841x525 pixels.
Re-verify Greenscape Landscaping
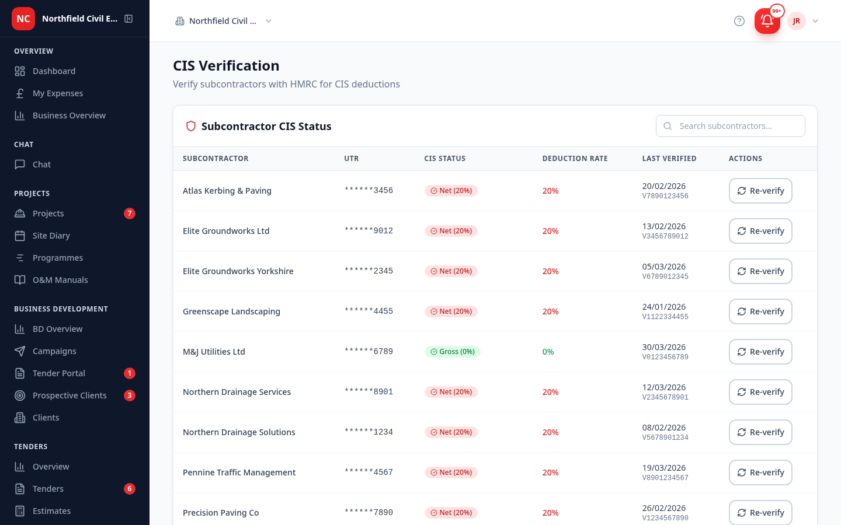click(x=760, y=311)
